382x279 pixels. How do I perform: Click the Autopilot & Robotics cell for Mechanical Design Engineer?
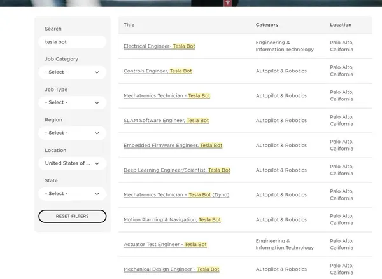(x=281, y=269)
